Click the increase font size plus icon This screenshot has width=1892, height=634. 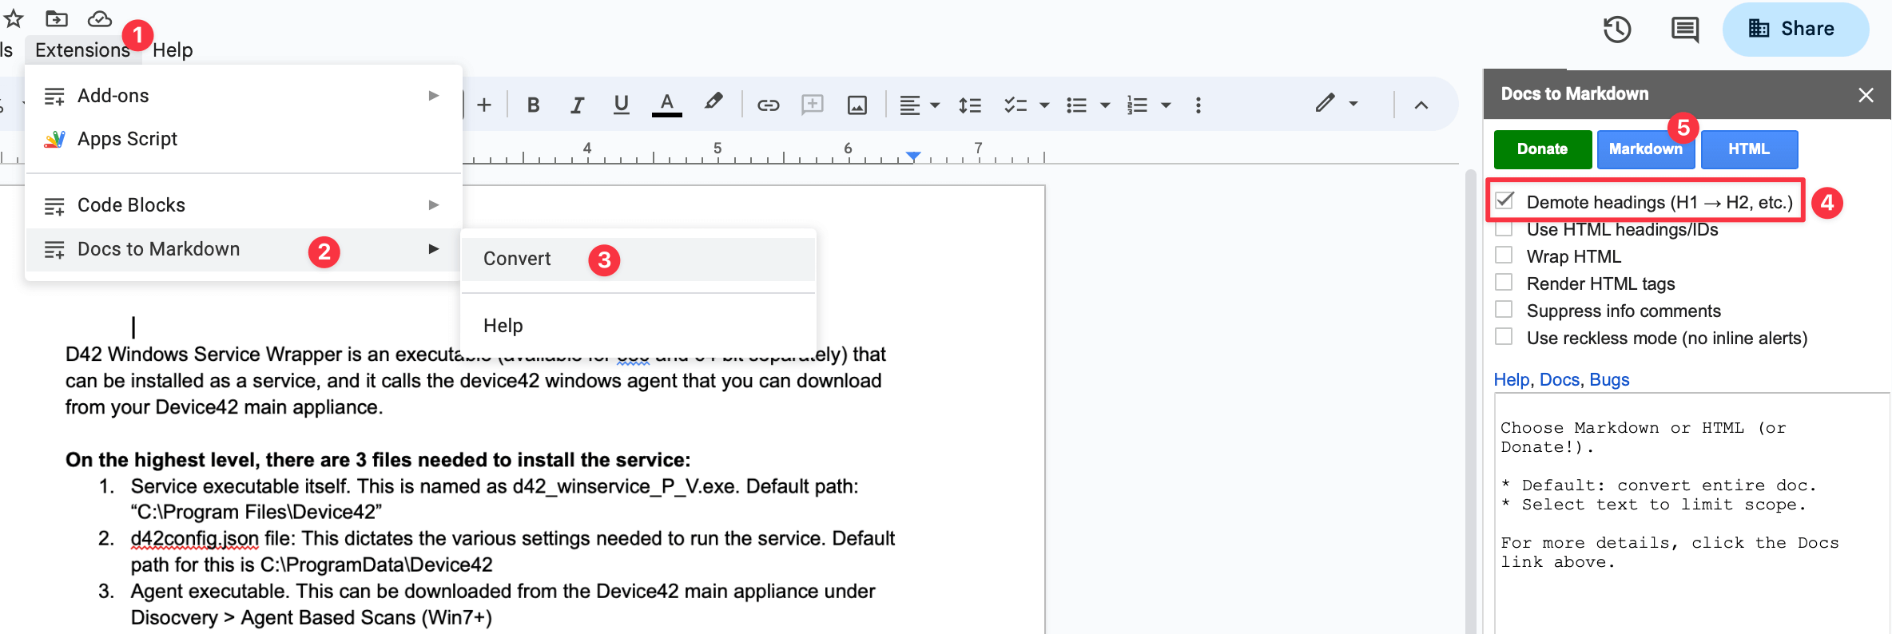click(484, 105)
